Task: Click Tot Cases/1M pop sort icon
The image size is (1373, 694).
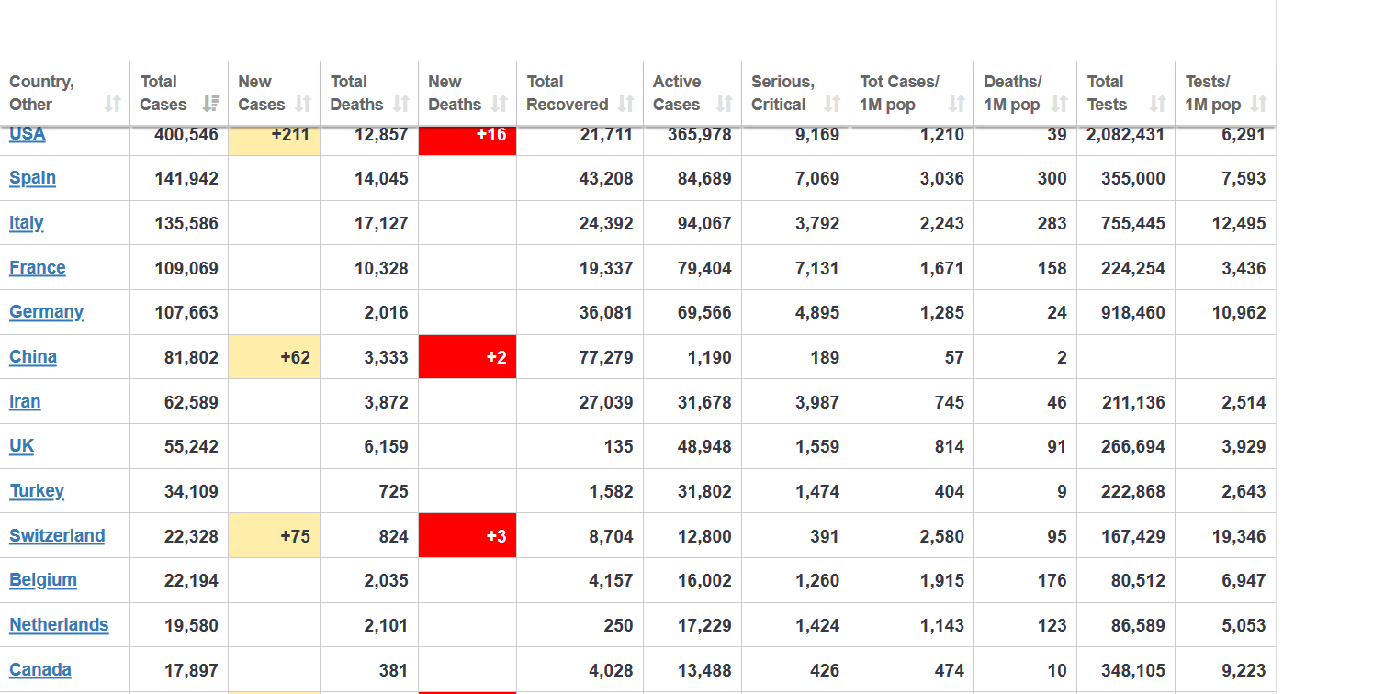Action: pos(957,105)
